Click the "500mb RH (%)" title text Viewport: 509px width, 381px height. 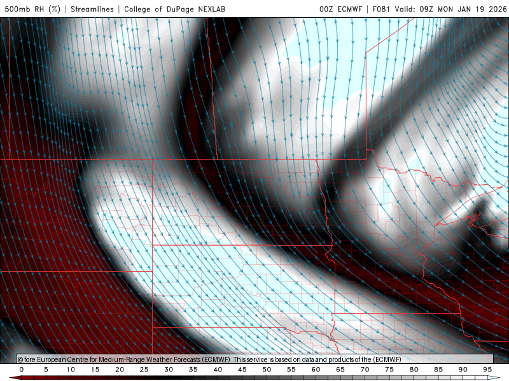(x=32, y=9)
